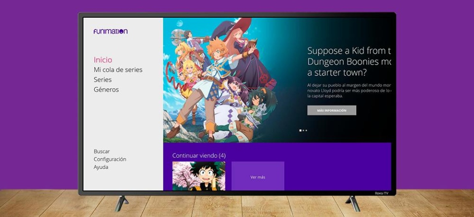Select the third carousel indicator dot
474x217 pixels.
[x=306, y=131]
